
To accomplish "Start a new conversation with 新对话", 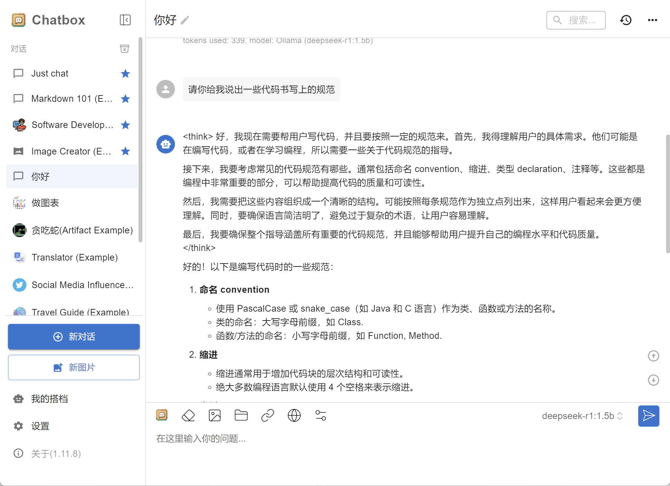I will [x=74, y=336].
